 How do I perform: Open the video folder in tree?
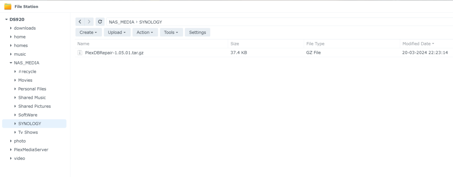[x=19, y=158]
